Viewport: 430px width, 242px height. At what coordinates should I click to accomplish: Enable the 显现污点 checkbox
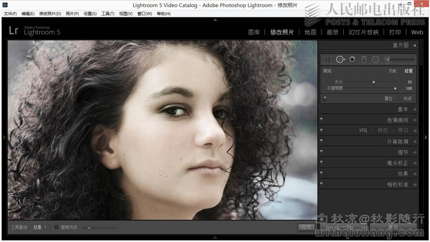click(57, 227)
